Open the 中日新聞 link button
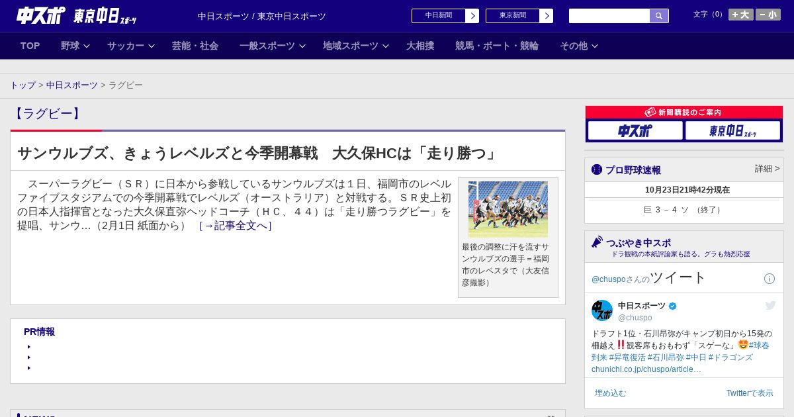Screen dimensions: 794x417 pyautogui.click(x=439, y=16)
